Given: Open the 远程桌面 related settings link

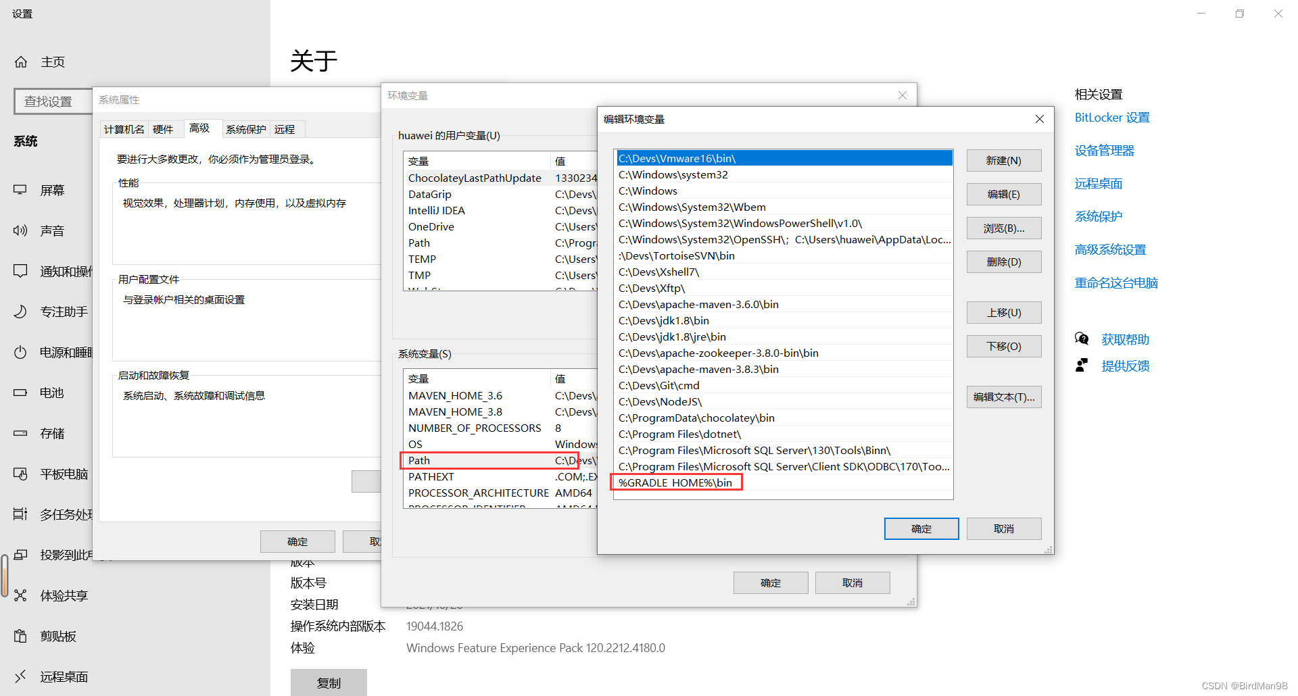Looking at the screenshot, I should 1099,184.
